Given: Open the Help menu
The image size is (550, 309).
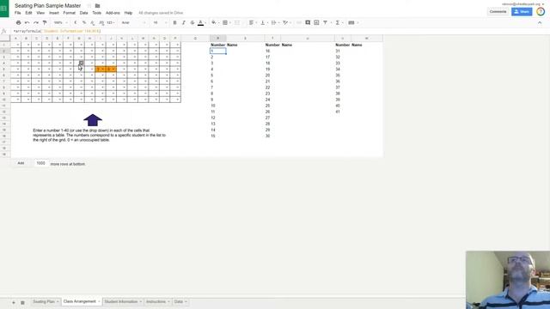Looking at the screenshot, I should (128, 13).
